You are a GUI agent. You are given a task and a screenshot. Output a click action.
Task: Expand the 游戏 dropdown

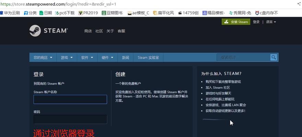pos(67,58)
